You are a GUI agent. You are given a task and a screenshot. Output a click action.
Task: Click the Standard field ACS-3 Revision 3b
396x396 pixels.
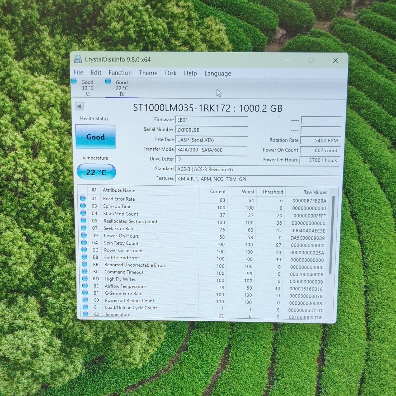click(x=257, y=169)
